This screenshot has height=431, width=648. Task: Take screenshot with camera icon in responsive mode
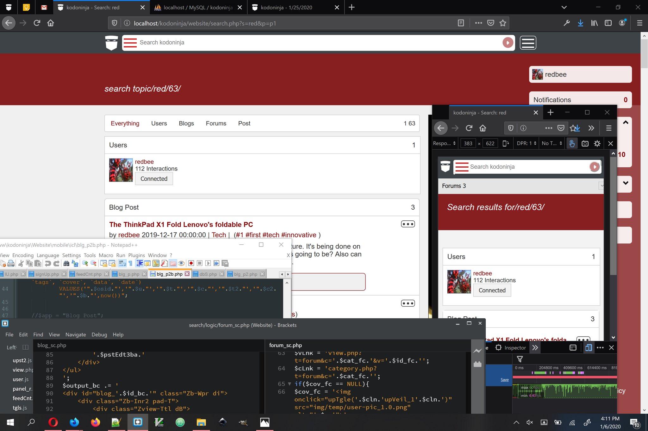[585, 144]
